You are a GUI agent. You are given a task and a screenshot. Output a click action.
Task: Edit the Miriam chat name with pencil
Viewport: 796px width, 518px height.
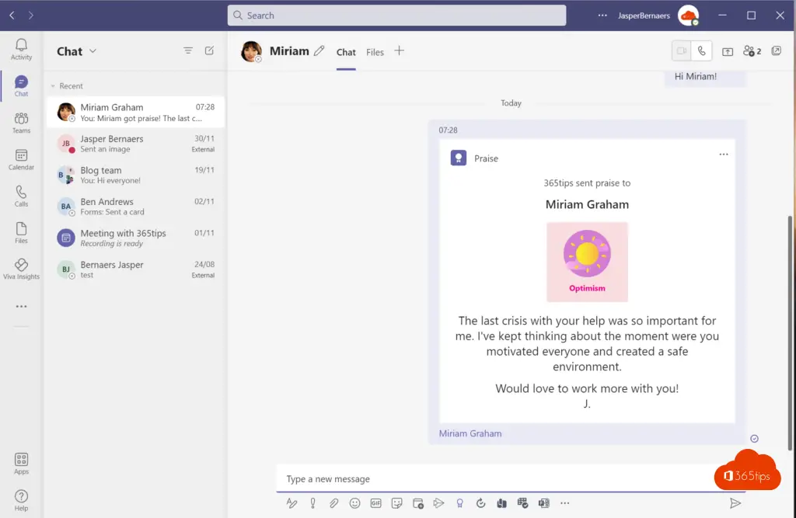click(x=319, y=50)
